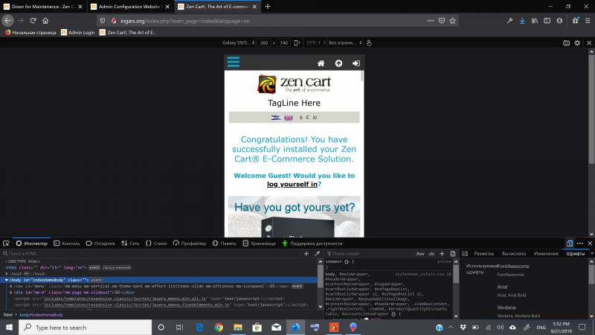This screenshot has height=335, width=595.
Task: Click the HTML search field in Inspector
Action: pos(152,253)
